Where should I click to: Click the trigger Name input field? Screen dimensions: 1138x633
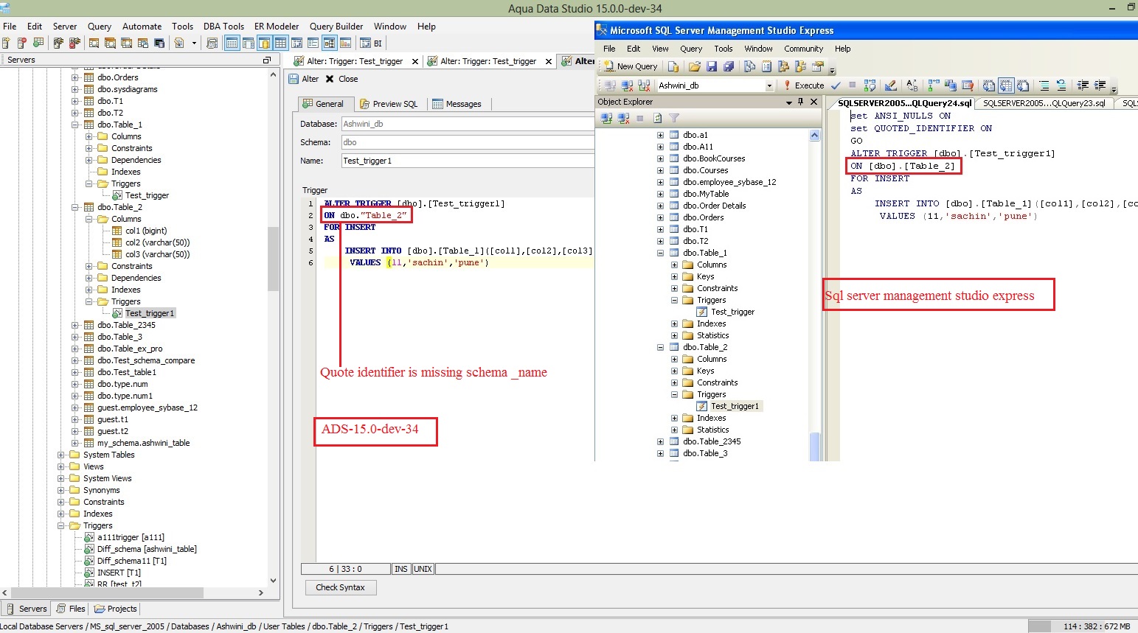click(x=468, y=161)
